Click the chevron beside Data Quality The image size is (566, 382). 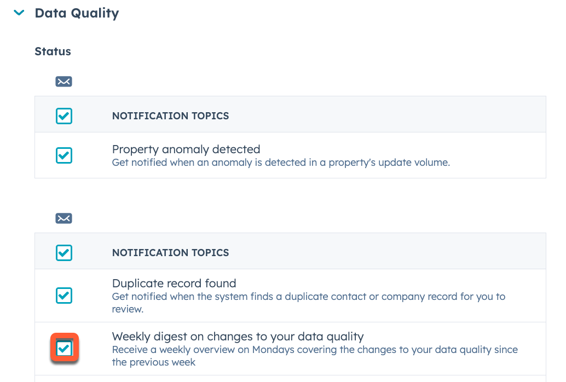click(18, 13)
